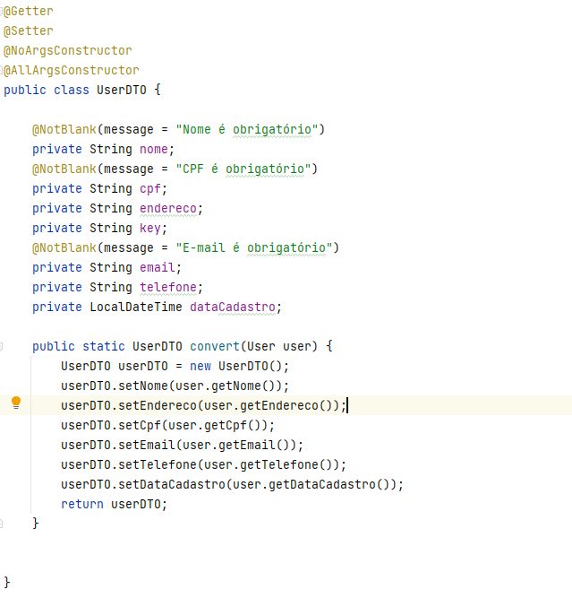Viewport: 572px width, 598px height.
Task: Click the key field name
Action: [150, 228]
